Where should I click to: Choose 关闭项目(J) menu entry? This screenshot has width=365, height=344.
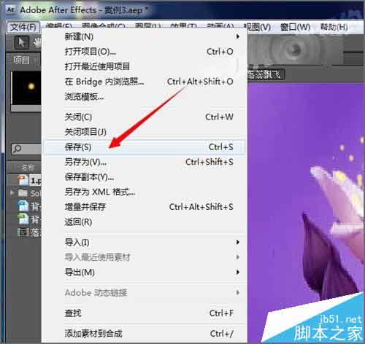click(x=144, y=132)
